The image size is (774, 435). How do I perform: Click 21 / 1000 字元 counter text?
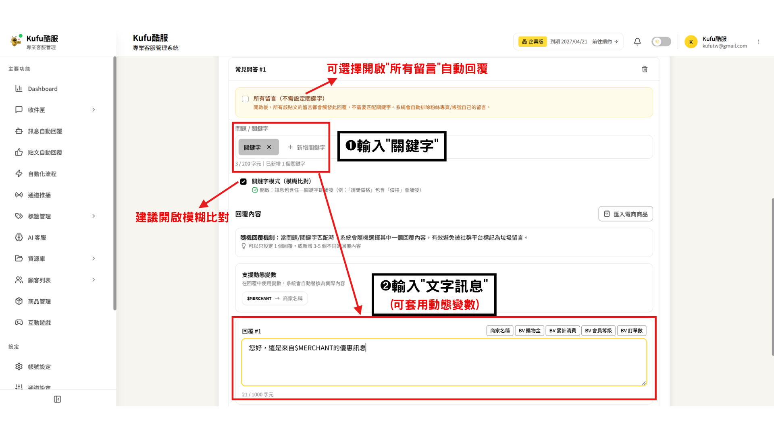pyautogui.click(x=258, y=394)
